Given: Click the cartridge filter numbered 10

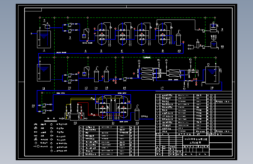Looking at the screenshot, I should tap(178, 38).
